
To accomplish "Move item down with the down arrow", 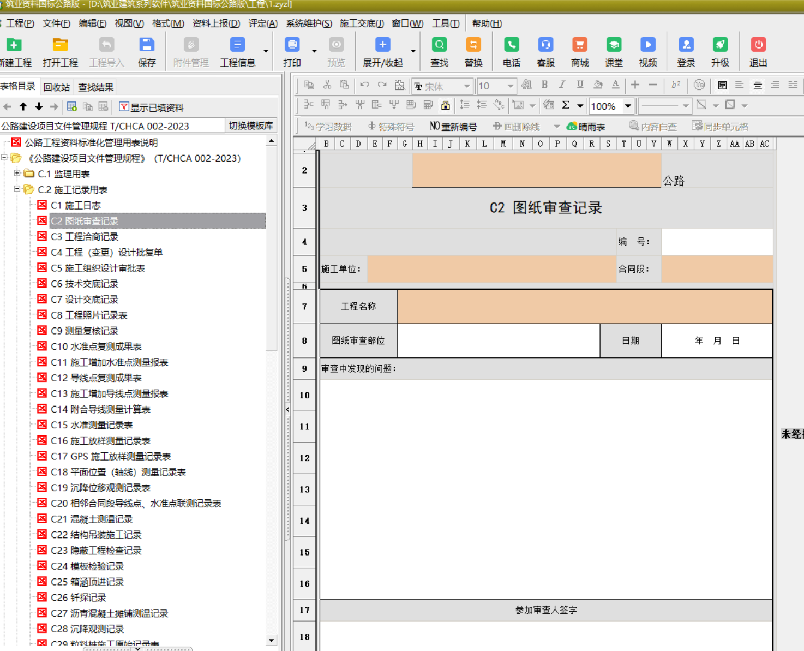I will click(x=39, y=107).
